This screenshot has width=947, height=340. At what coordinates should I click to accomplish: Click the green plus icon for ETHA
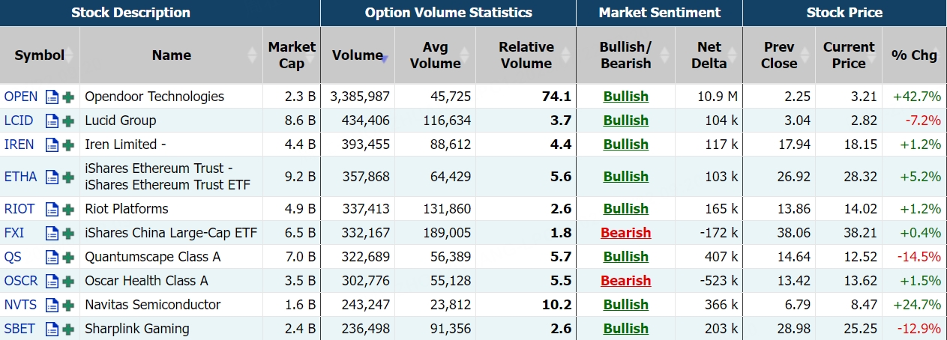click(68, 177)
